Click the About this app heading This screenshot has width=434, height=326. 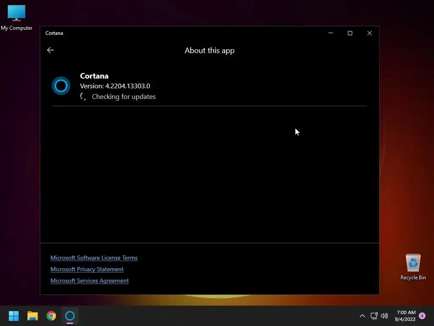click(x=209, y=51)
